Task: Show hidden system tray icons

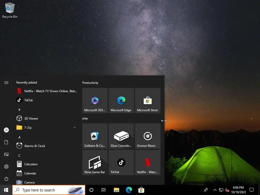Action: (x=215, y=190)
